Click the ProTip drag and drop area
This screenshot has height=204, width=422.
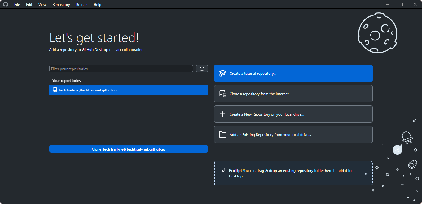(293, 173)
